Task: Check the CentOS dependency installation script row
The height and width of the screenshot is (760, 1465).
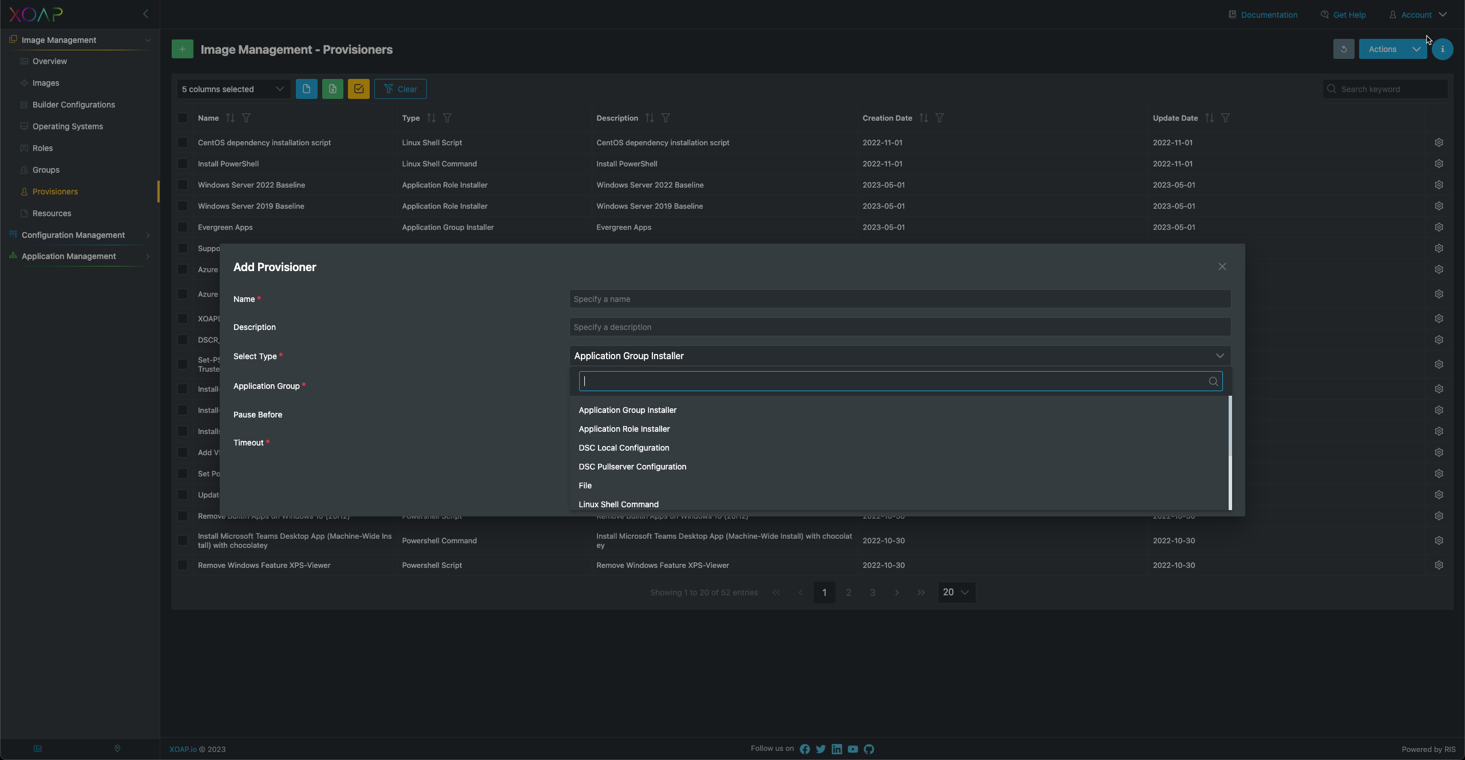Action: [183, 142]
